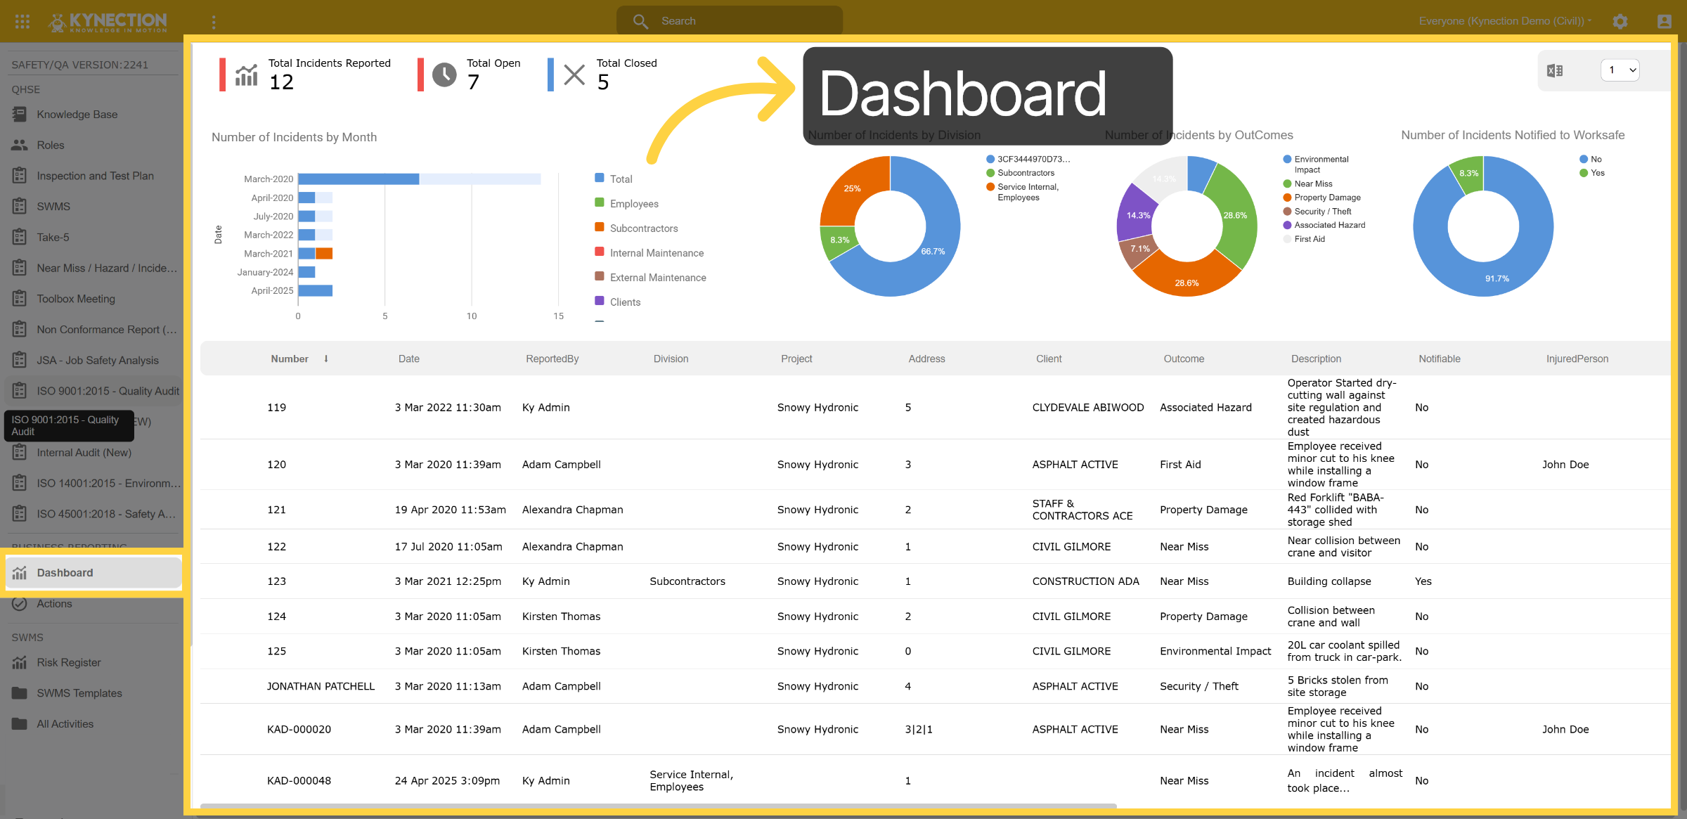This screenshot has width=1687, height=819.
Task: Sort by the InjuredPerson column header
Action: [1577, 359]
